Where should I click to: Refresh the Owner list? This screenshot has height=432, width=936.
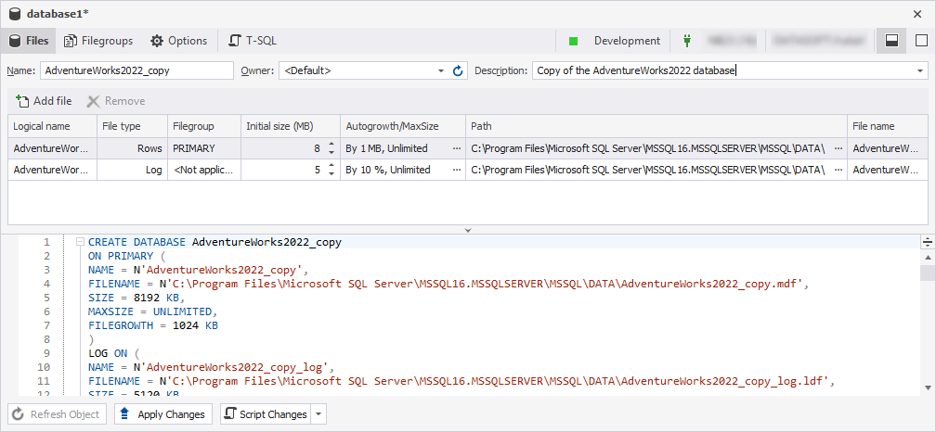coord(458,70)
